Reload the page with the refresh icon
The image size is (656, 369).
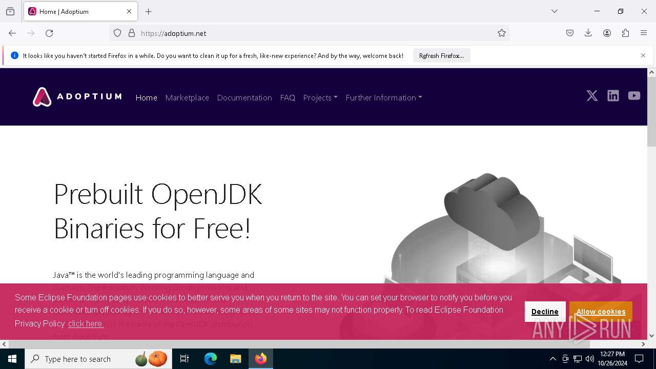point(49,33)
